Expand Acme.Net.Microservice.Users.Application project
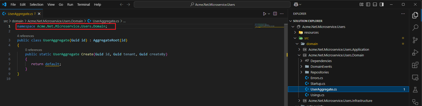 pyautogui.click(x=299, y=49)
